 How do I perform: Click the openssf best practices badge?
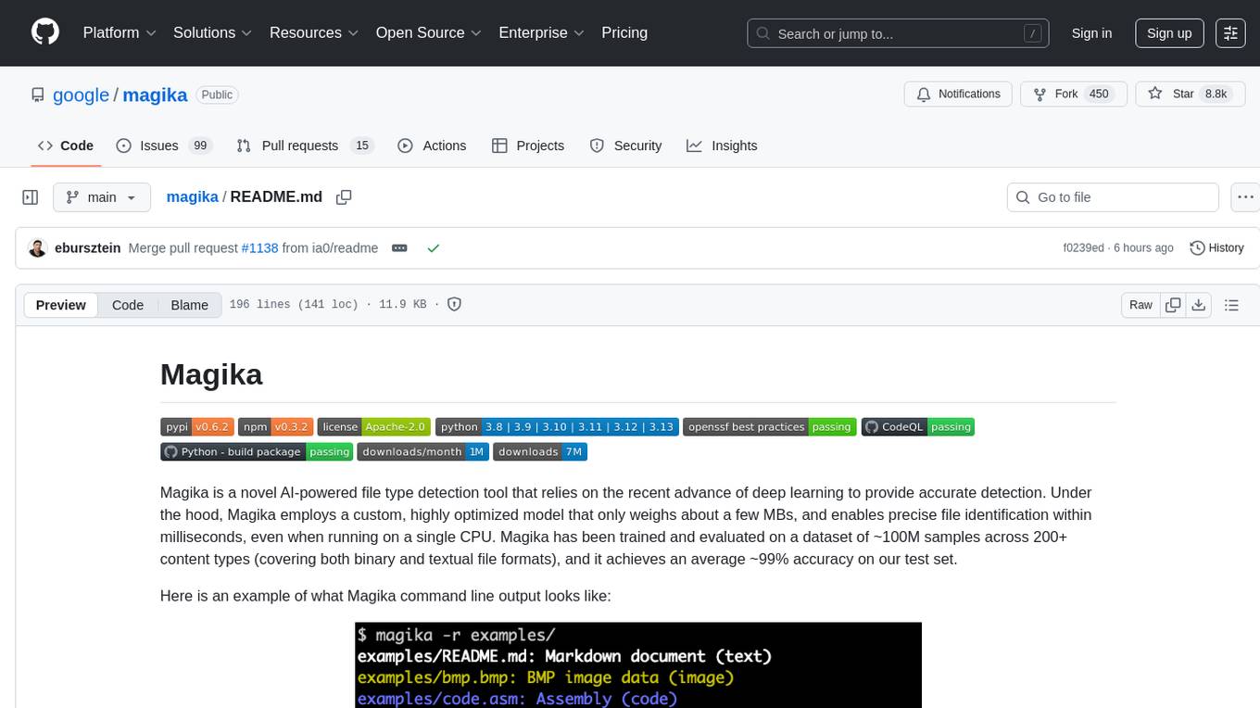pos(769,427)
